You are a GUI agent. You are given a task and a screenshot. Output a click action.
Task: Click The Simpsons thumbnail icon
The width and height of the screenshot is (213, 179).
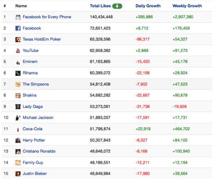18,84
